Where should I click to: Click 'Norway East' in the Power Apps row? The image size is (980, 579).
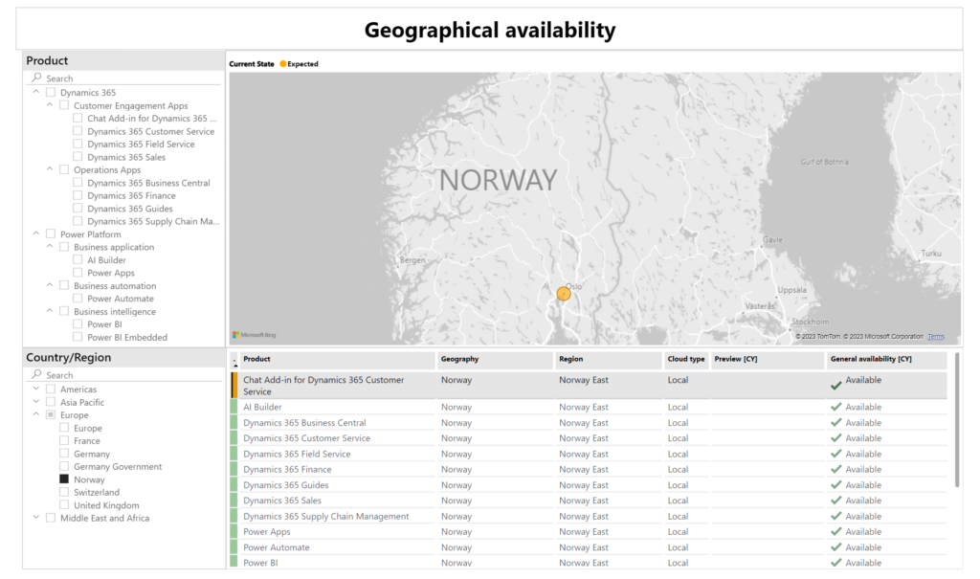[x=583, y=531]
